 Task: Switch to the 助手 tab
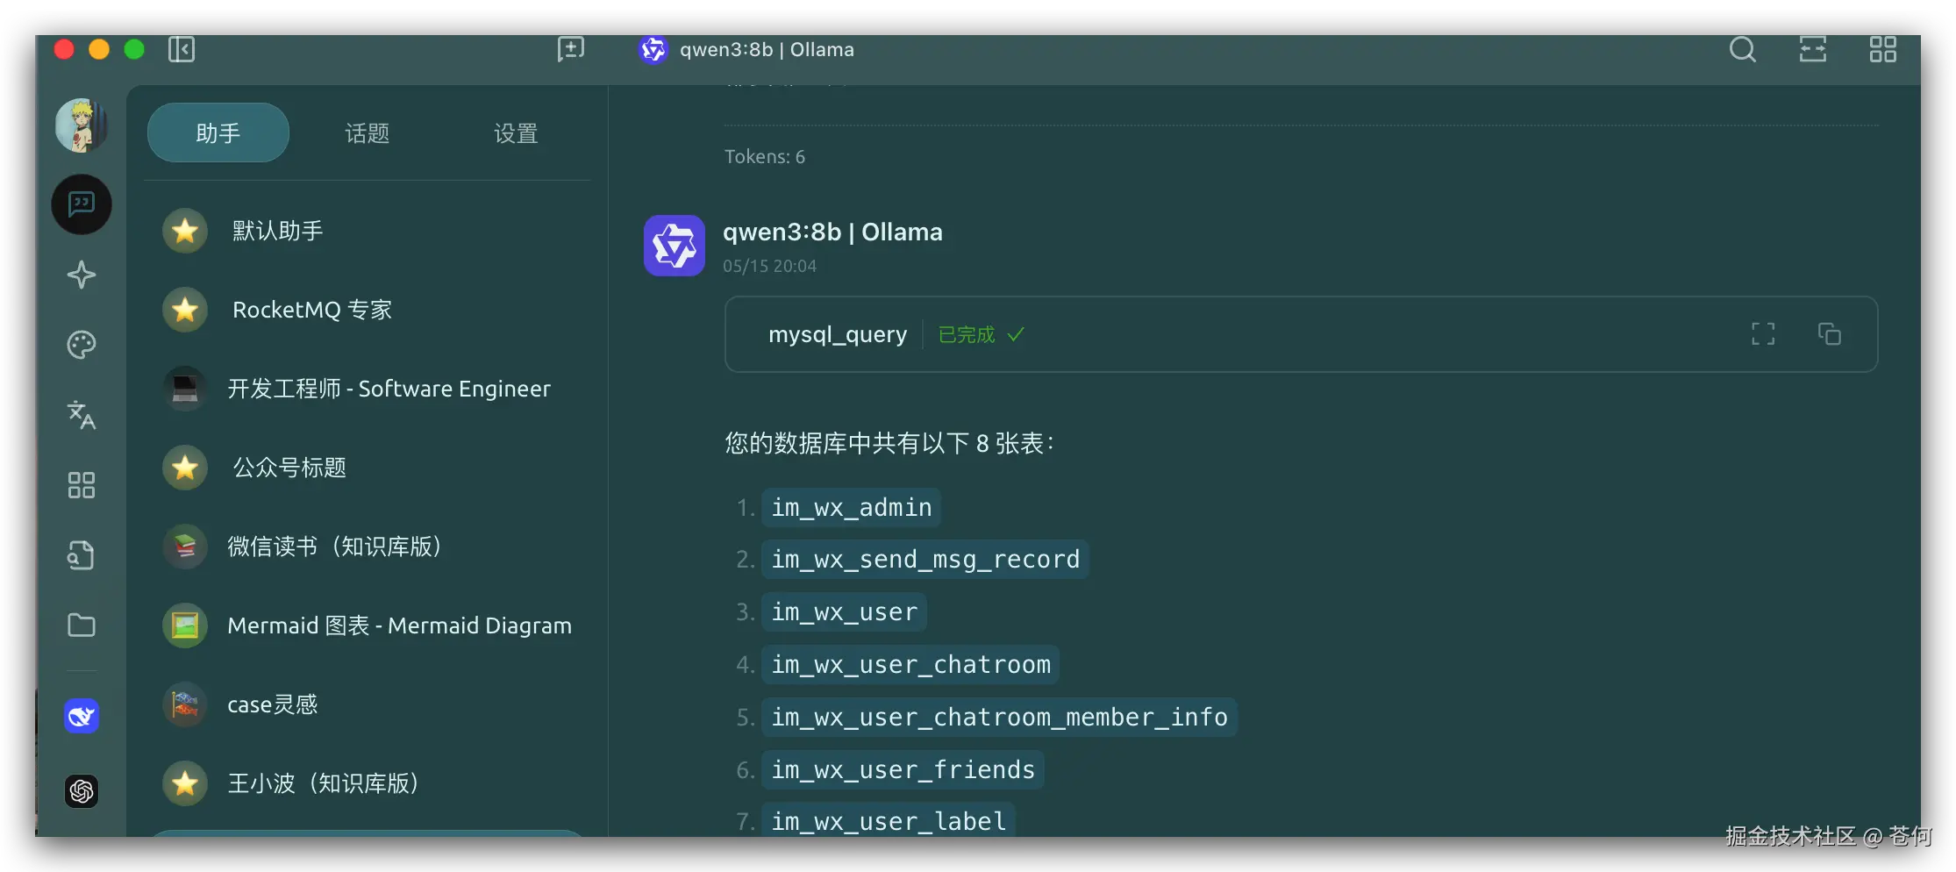coord(218,133)
